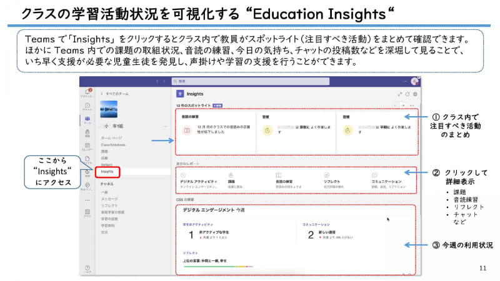Open the Files icon in the Teams rail
500x281 pixels.
(x=87, y=159)
